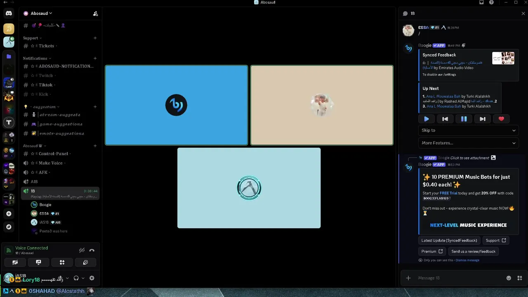Open Discord home direct messages
This screenshot has width=528, height=297.
pyautogui.click(x=9, y=14)
